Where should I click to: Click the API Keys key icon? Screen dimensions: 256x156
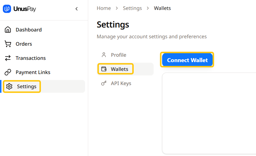click(104, 83)
